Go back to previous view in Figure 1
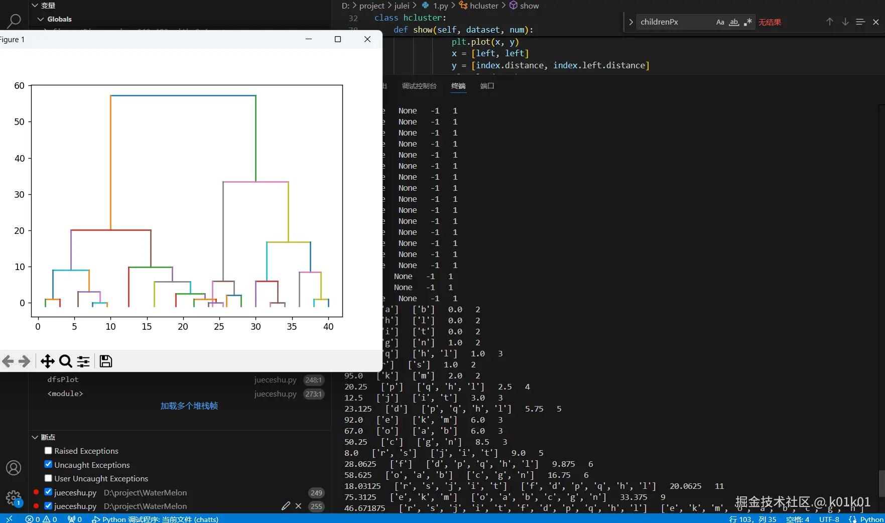The width and height of the screenshot is (885, 523). pyautogui.click(x=8, y=361)
